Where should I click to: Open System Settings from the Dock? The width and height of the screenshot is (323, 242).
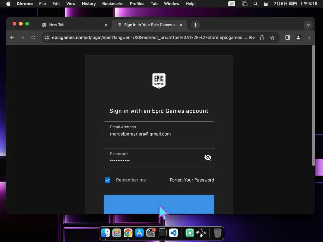click(x=151, y=233)
